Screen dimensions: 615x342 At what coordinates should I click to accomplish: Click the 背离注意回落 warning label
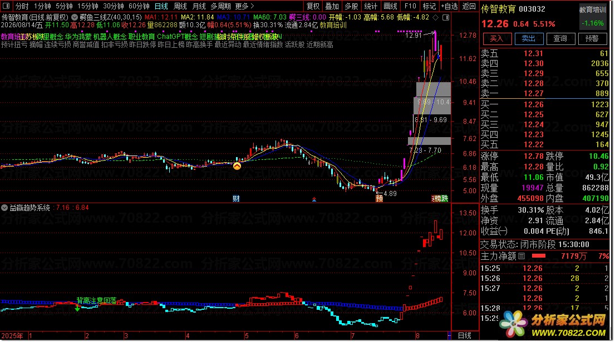pyautogui.click(x=96, y=300)
